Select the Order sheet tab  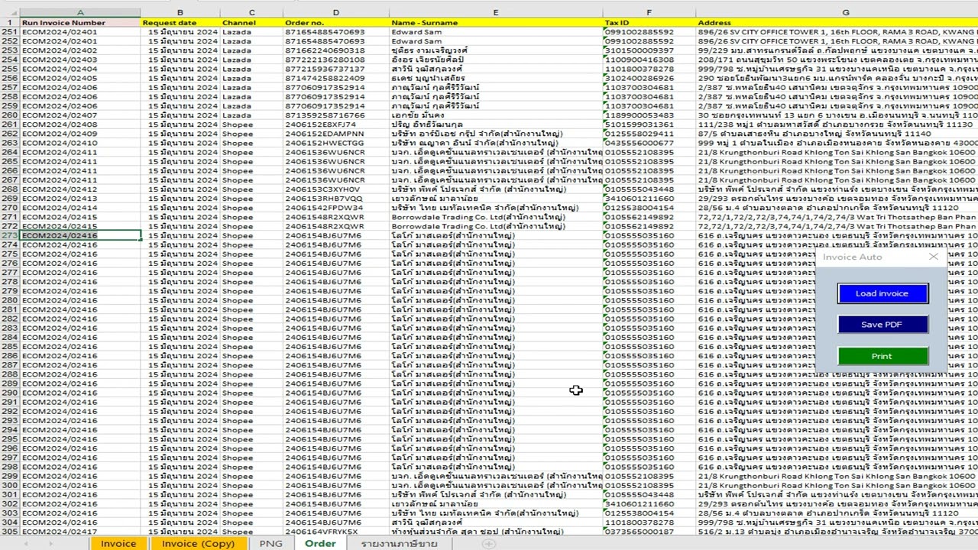[320, 543]
